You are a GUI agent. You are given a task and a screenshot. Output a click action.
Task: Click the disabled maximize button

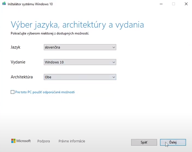tap(174, 4)
